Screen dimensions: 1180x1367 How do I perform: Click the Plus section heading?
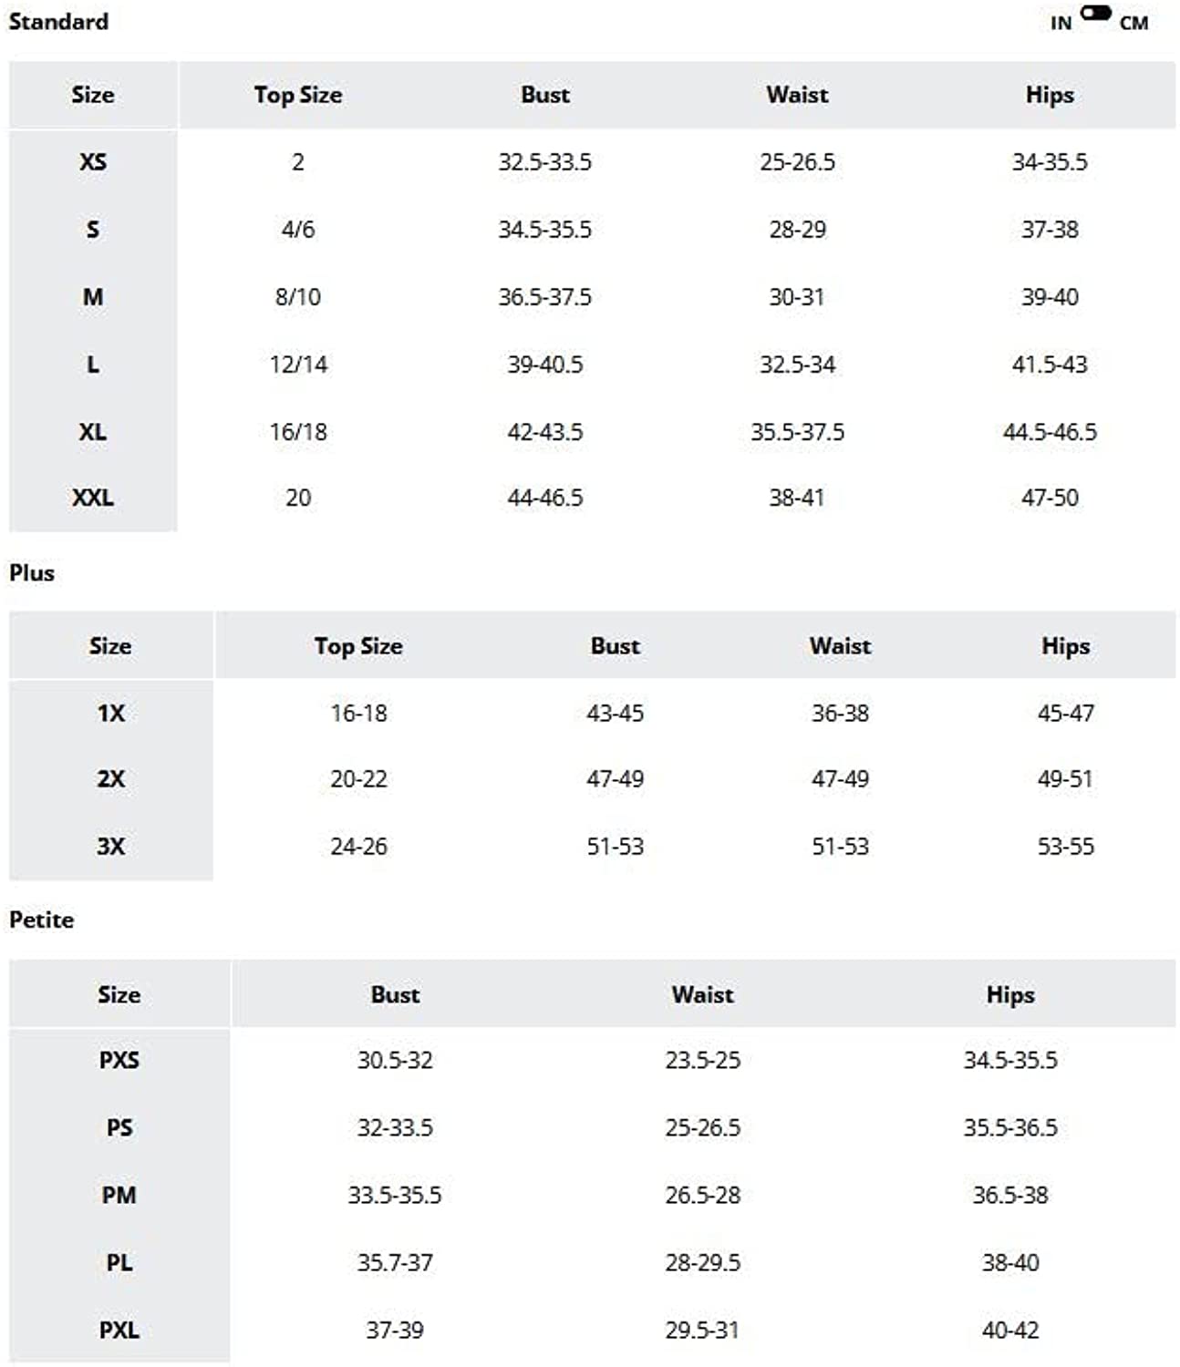pyautogui.click(x=32, y=573)
